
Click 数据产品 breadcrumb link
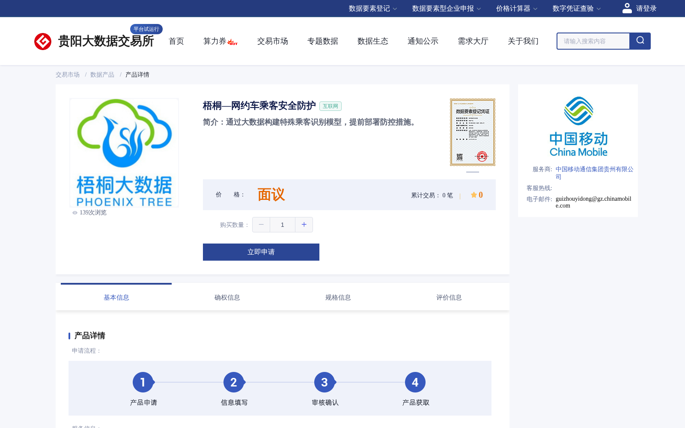[x=102, y=74]
